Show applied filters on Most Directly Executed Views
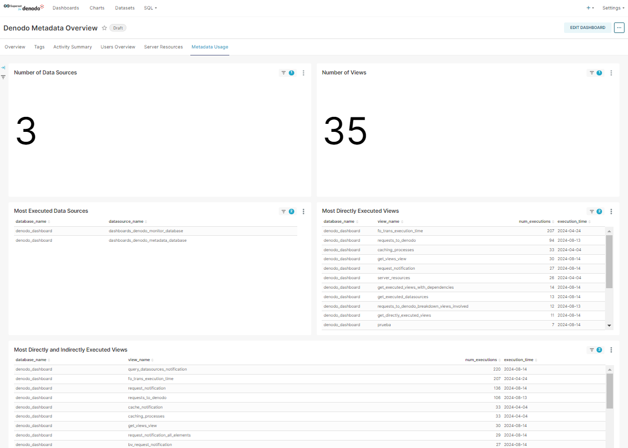Screen dimensions: 628x448 595,211
